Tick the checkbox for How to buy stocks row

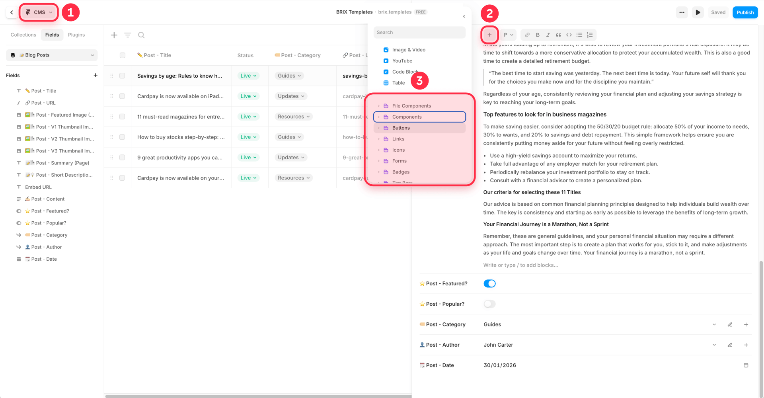pyautogui.click(x=122, y=137)
